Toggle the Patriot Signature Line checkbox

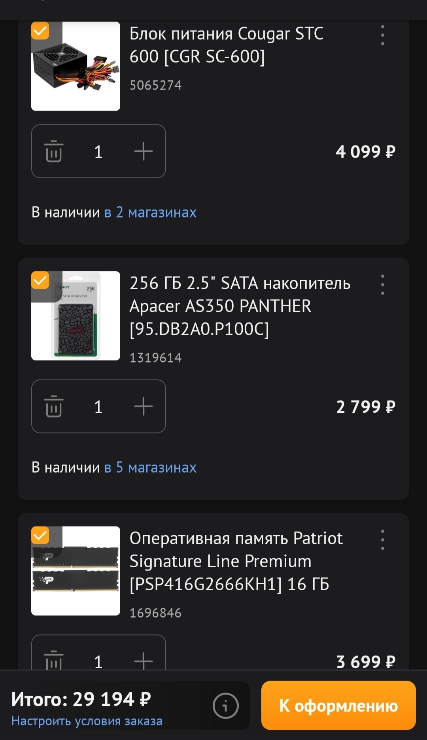[x=40, y=536]
